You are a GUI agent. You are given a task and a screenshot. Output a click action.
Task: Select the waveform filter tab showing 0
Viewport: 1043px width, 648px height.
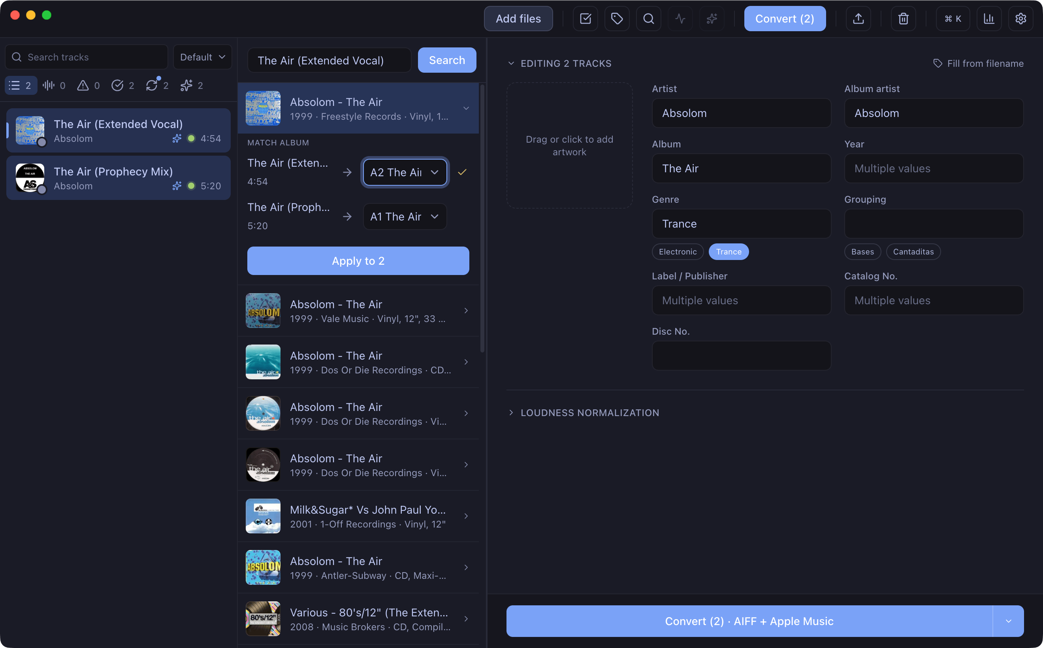coord(54,86)
